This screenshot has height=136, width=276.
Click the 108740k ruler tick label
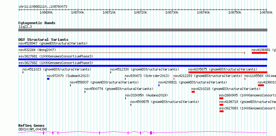204,12
